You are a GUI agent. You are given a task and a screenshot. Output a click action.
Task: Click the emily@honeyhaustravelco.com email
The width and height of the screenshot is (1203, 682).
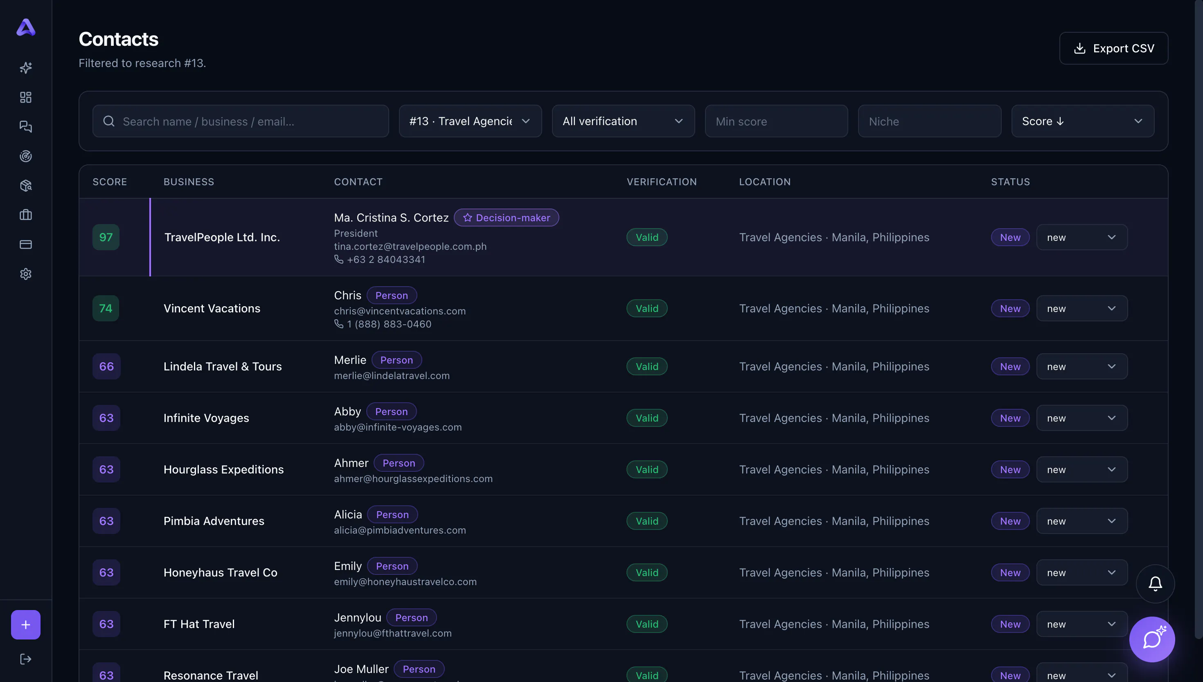tap(406, 582)
